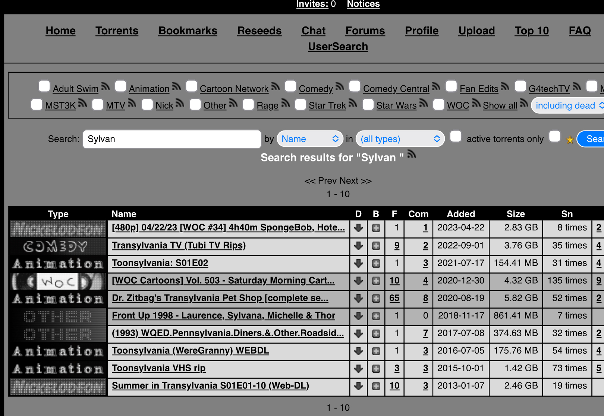
Task: Open the Comedy Central RSS feed icon
Action: 436,87
